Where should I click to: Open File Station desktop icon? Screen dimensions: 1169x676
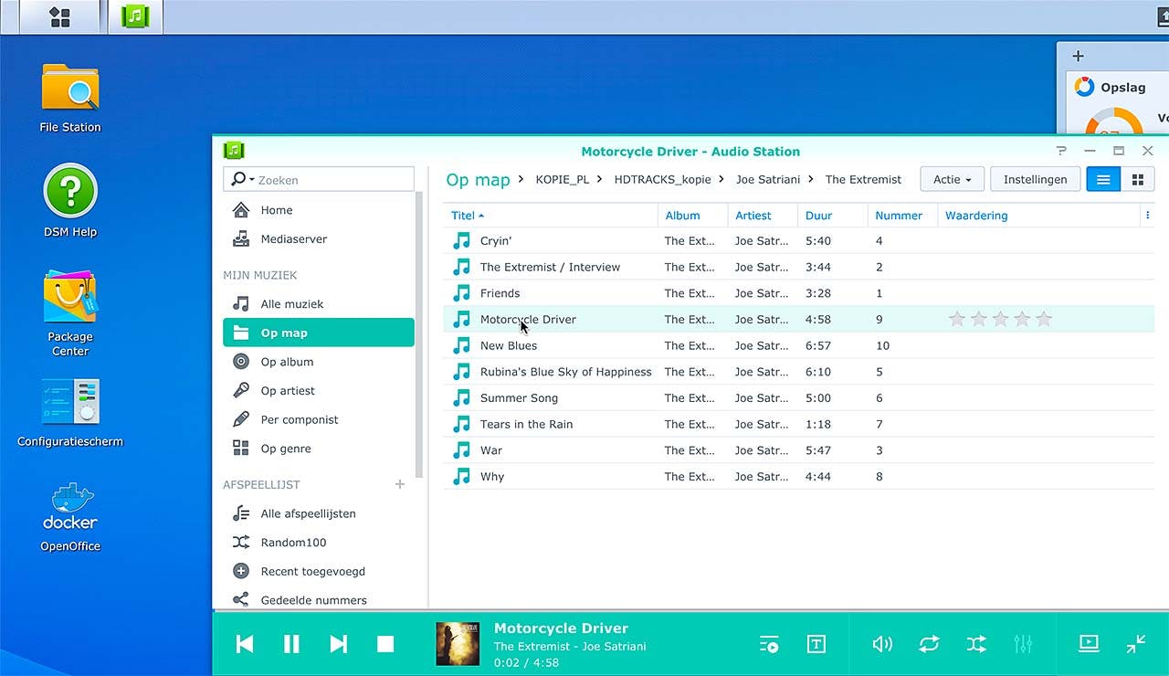click(70, 98)
